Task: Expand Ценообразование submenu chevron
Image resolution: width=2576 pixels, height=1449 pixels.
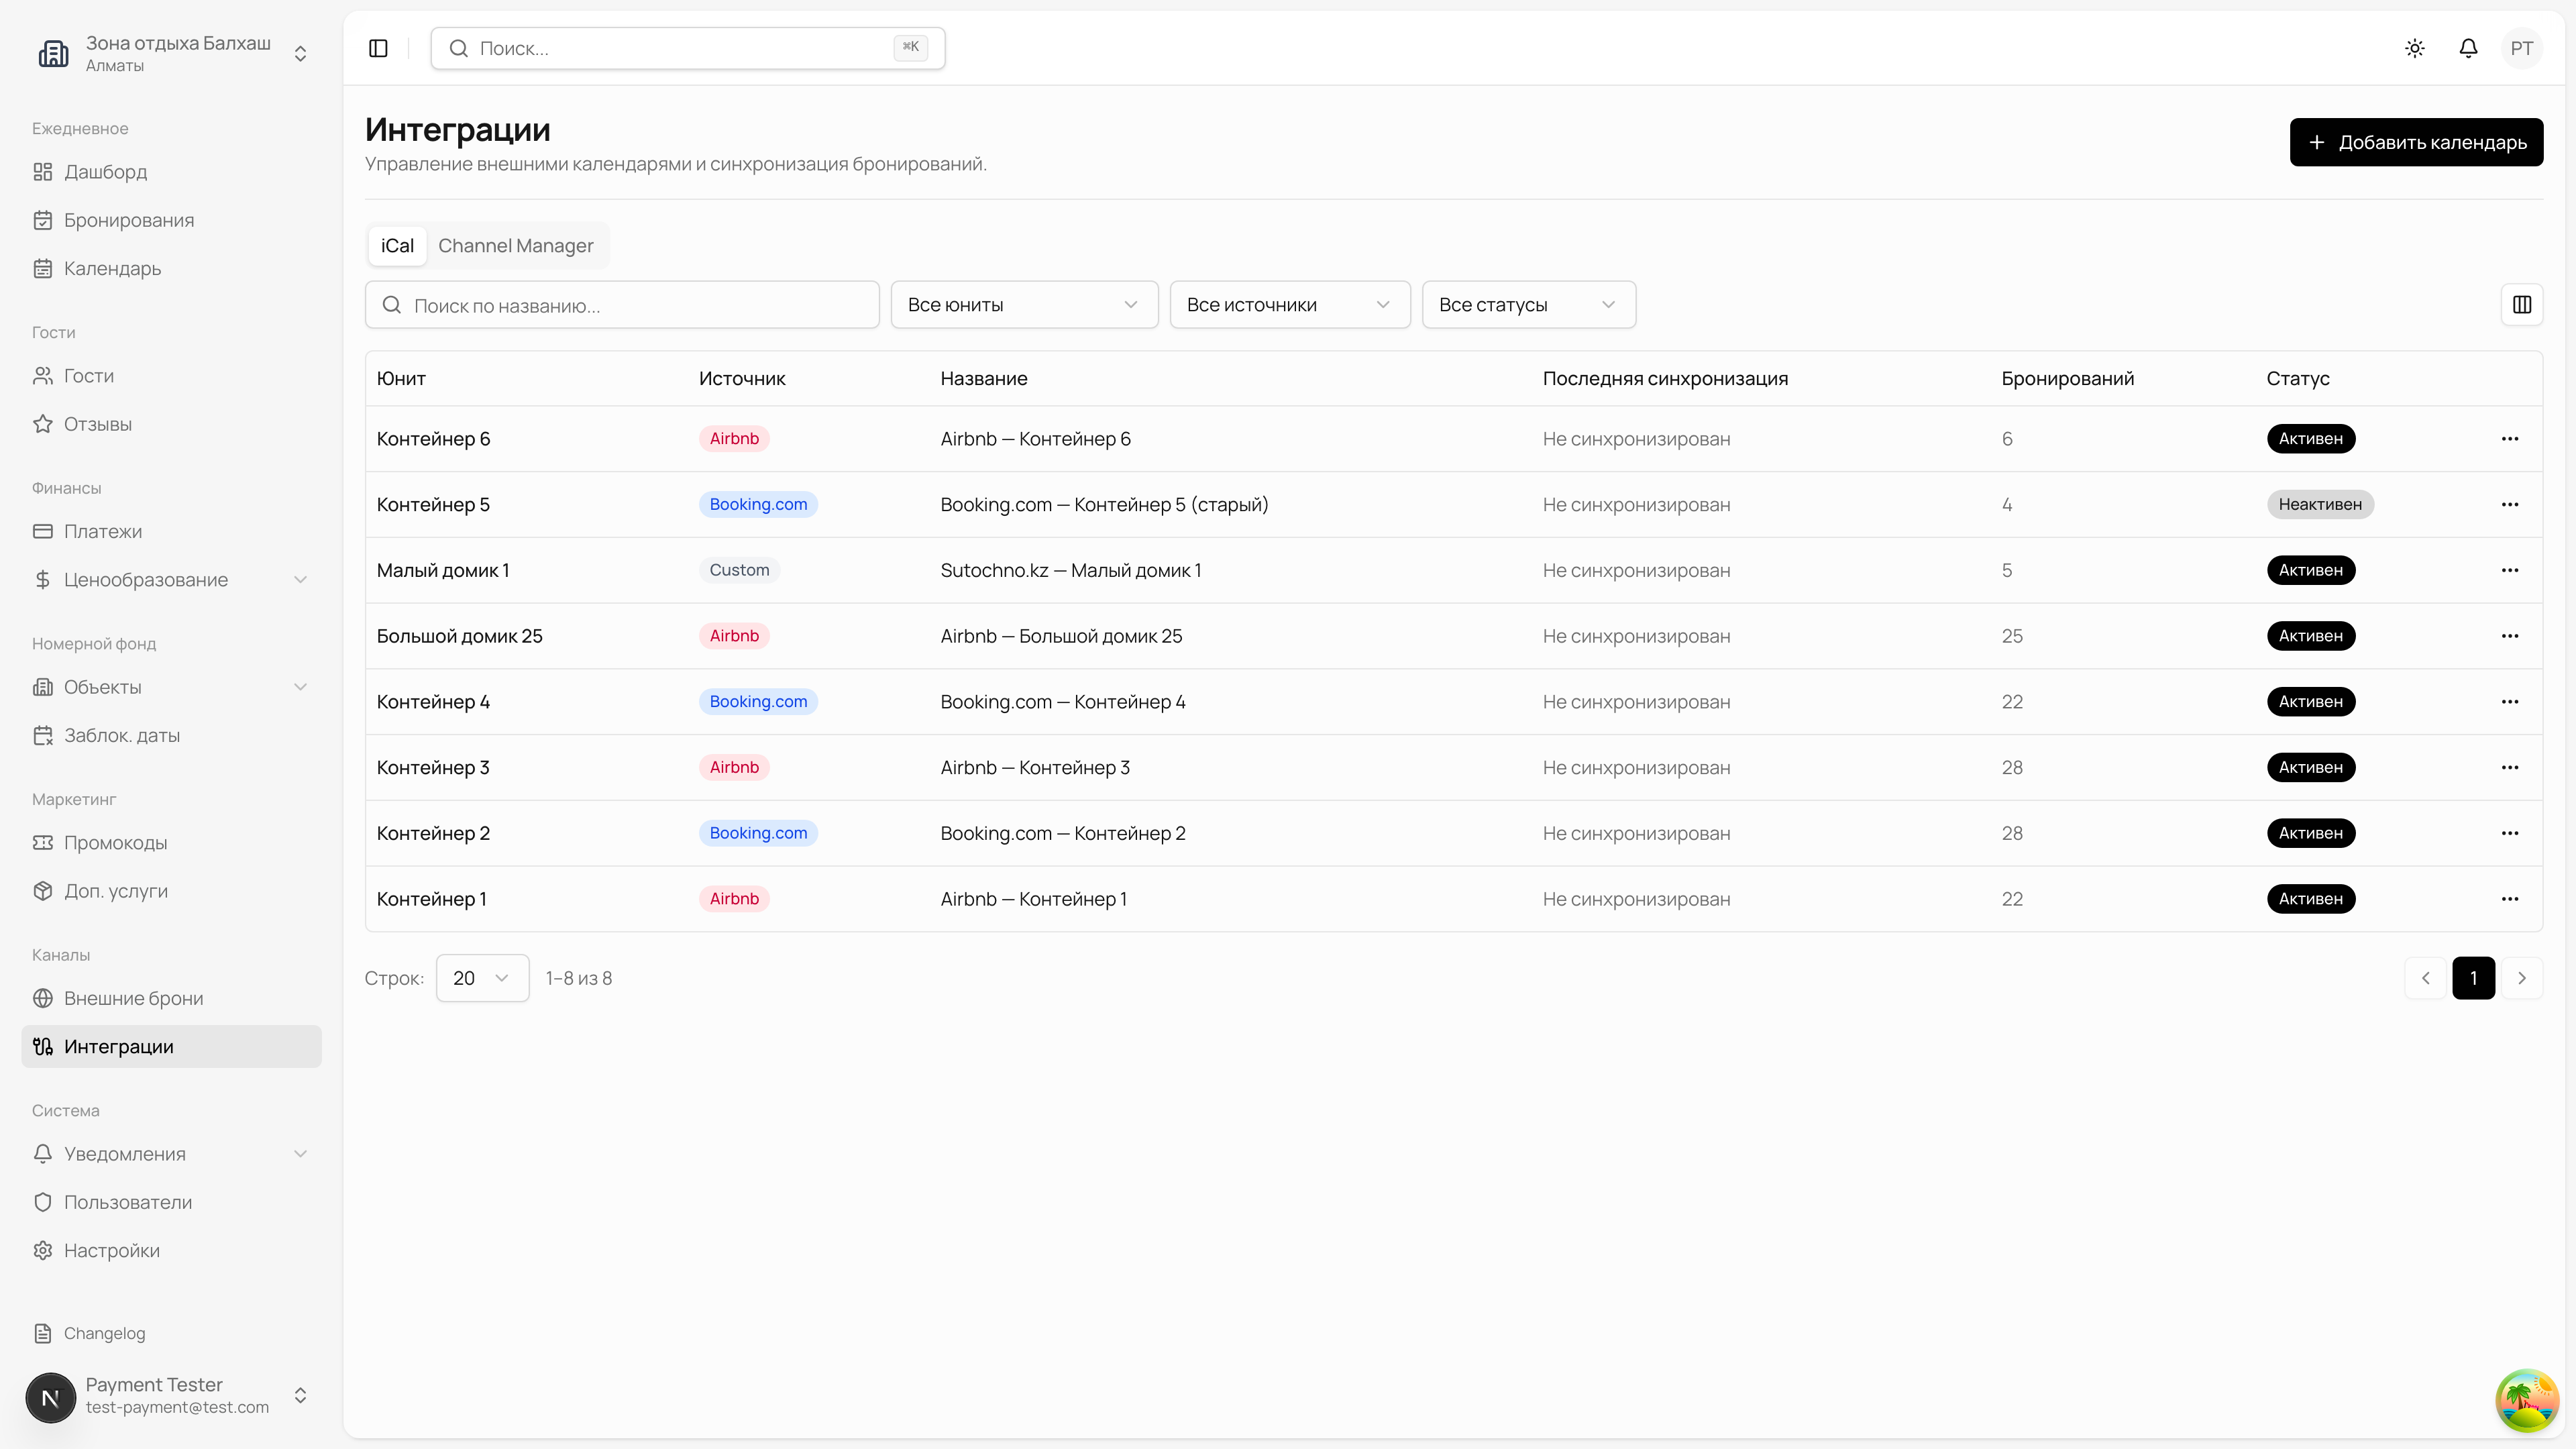Action: click(300, 580)
